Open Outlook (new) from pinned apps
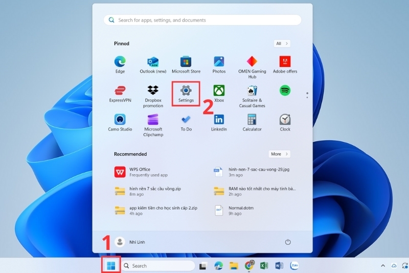This screenshot has width=409, height=273. point(153,65)
